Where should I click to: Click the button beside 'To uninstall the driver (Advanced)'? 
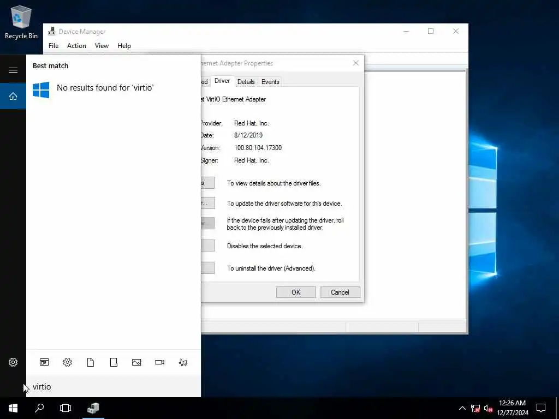click(x=208, y=268)
